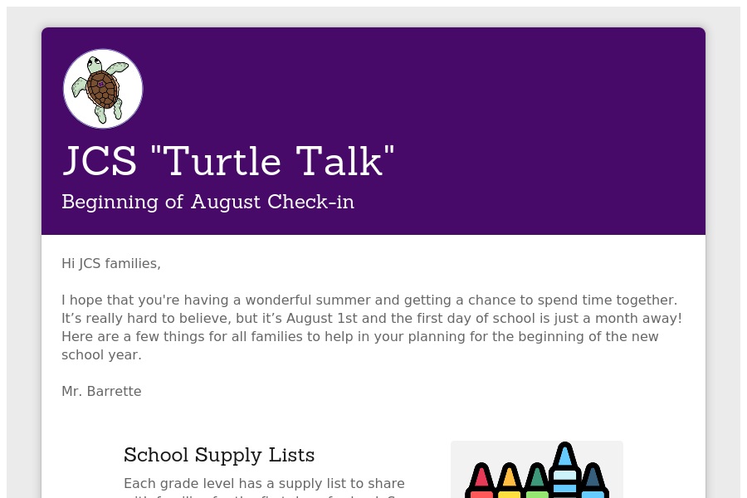Viewport: 747px width, 498px height.
Task: Open the crayons picture thumbnail
Action: click(x=537, y=470)
